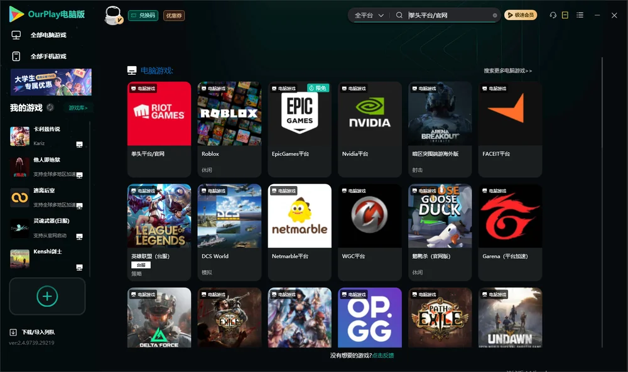The height and width of the screenshot is (372, 628).
Task: Open the user avatar profile
Action: pyautogui.click(x=113, y=15)
